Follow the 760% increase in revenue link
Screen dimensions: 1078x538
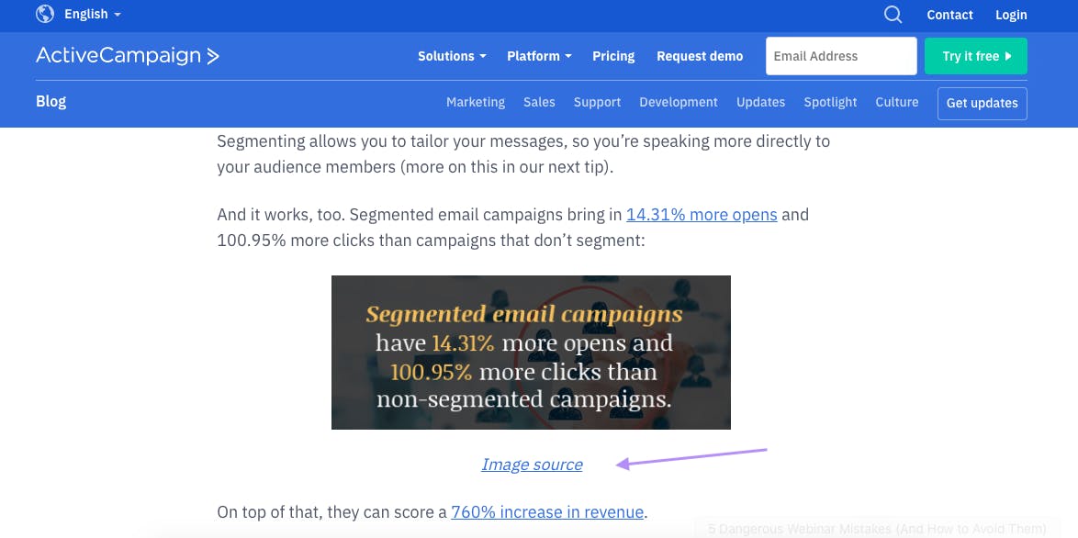click(547, 512)
